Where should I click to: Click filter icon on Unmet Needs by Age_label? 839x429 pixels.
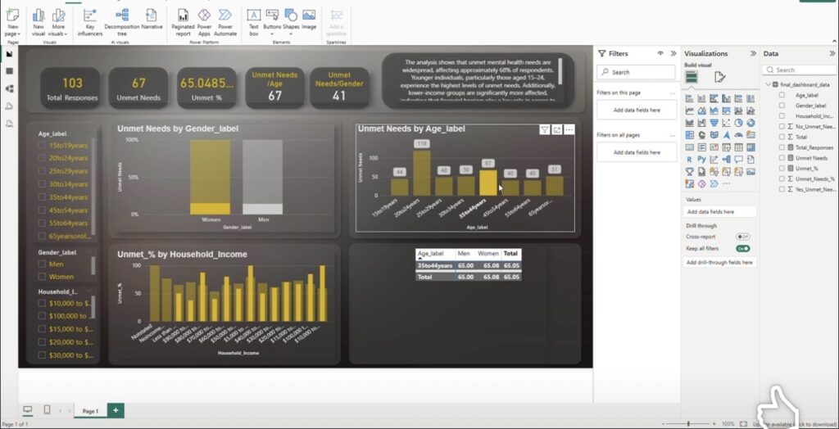click(x=544, y=129)
